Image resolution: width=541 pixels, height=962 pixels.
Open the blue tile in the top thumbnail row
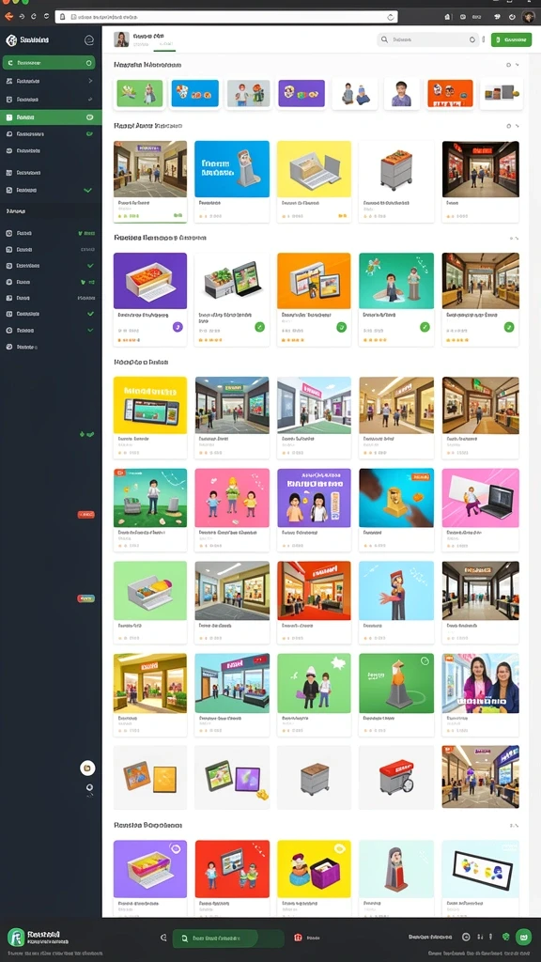pos(195,93)
